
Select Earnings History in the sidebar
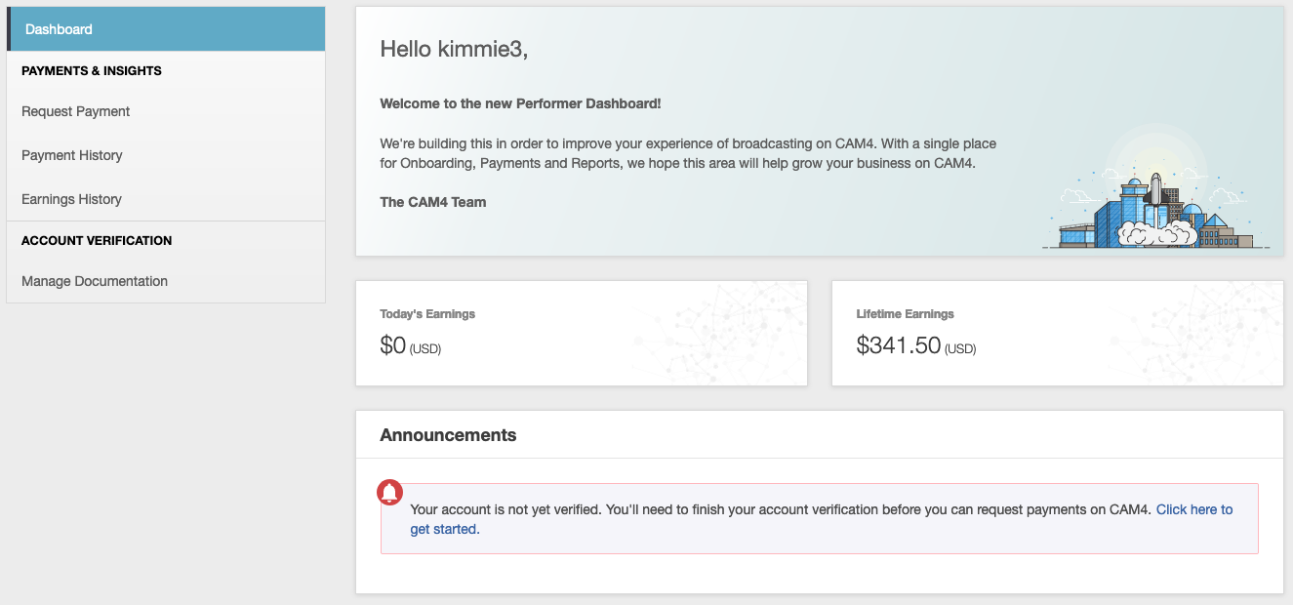(x=72, y=199)
